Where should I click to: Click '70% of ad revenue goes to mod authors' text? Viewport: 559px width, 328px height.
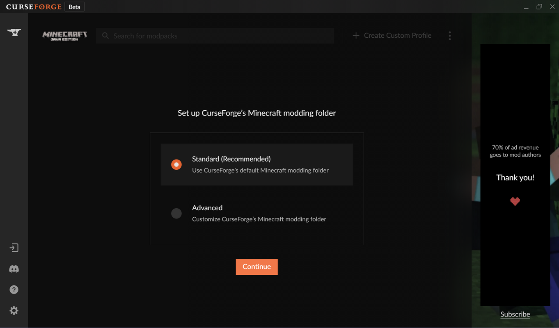point(515,151)
